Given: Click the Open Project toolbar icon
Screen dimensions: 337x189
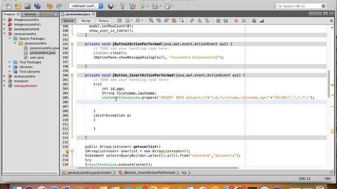Looking at the screenshot, I should pos(27,6).
